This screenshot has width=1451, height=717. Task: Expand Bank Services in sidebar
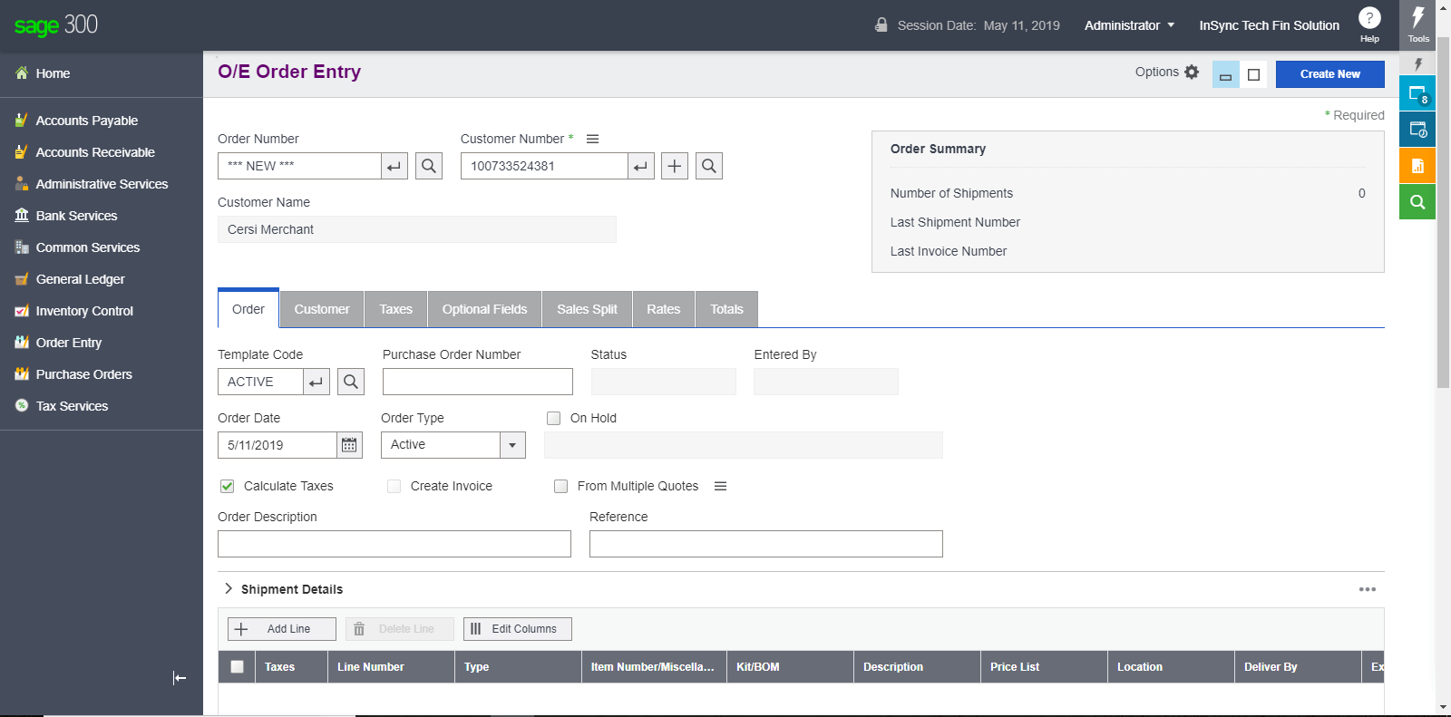pos(76,216)
